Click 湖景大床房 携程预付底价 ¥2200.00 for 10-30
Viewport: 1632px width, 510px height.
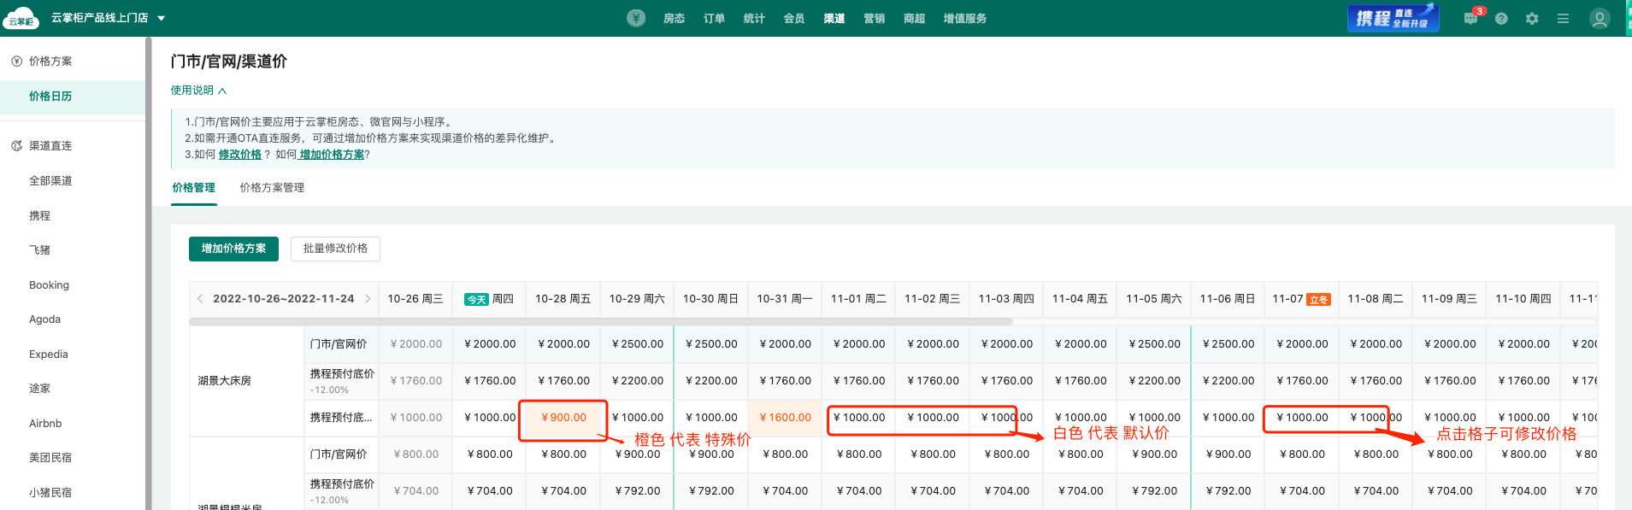coord(711,381)
